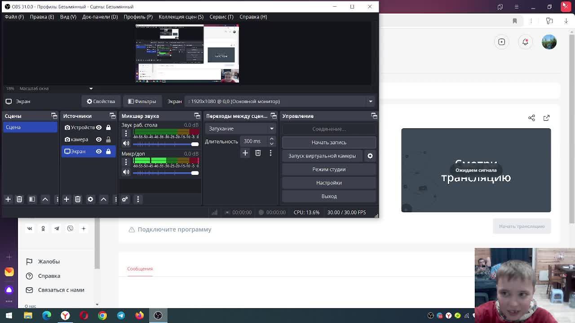Unlock the Устройств source
The image size is (575, 323).
108,127
